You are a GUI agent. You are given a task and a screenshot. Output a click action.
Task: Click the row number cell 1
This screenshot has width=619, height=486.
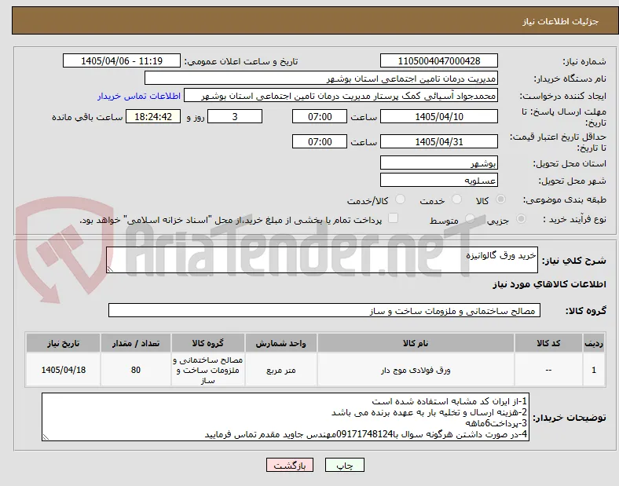pyautogui.click(x=594, y=370)
